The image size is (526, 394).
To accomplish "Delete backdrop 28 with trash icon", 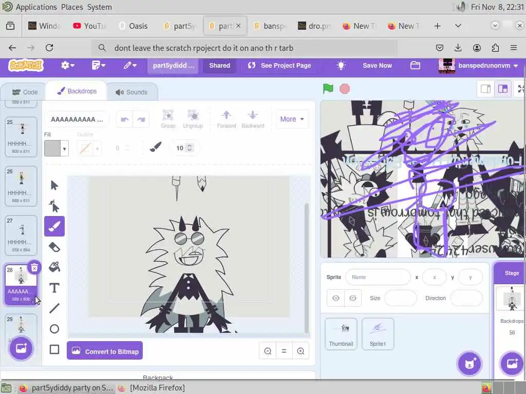I will click(34, 268).
